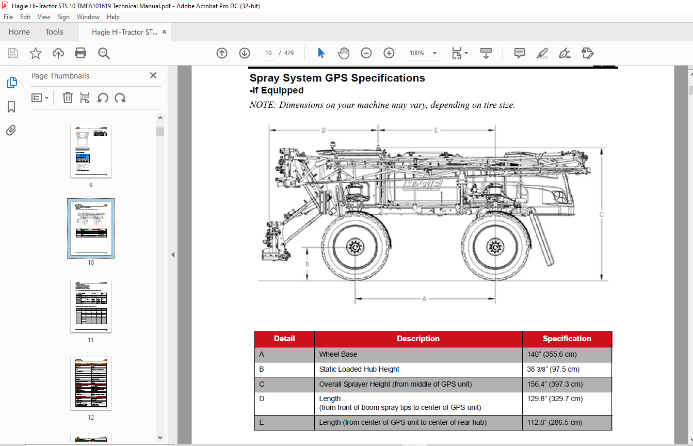Viewport: 693px width, 446px height.
Task: Open the View menu
Action: [x=44, y=17]
